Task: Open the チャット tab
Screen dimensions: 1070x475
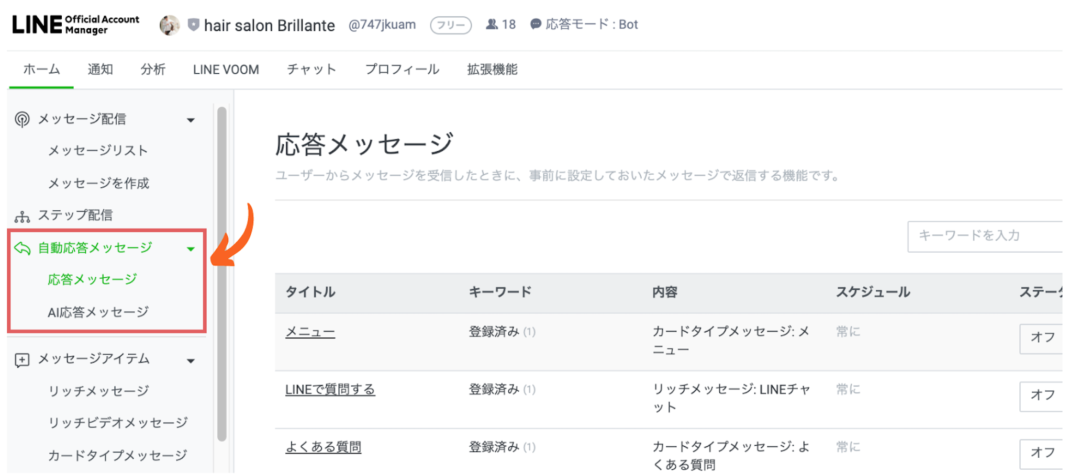Action: (x=311, y=70)
